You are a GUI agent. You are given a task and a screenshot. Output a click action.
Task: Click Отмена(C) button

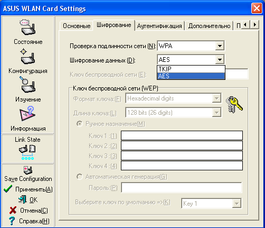click(34, 211)
